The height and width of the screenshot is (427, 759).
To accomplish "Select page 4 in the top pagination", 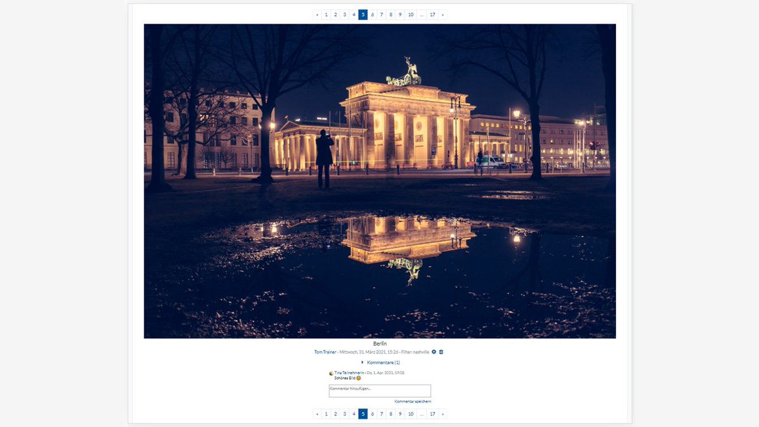I will [x=354, y=15].
